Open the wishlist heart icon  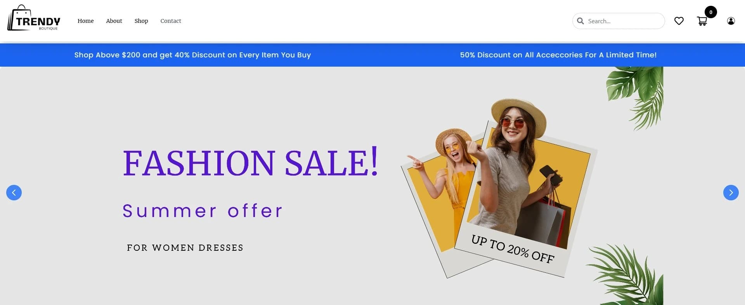tap(679, 21)
